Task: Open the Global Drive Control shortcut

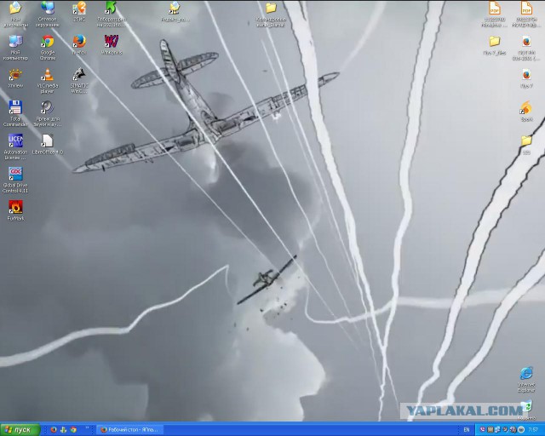Action: [x=15, y=180]
